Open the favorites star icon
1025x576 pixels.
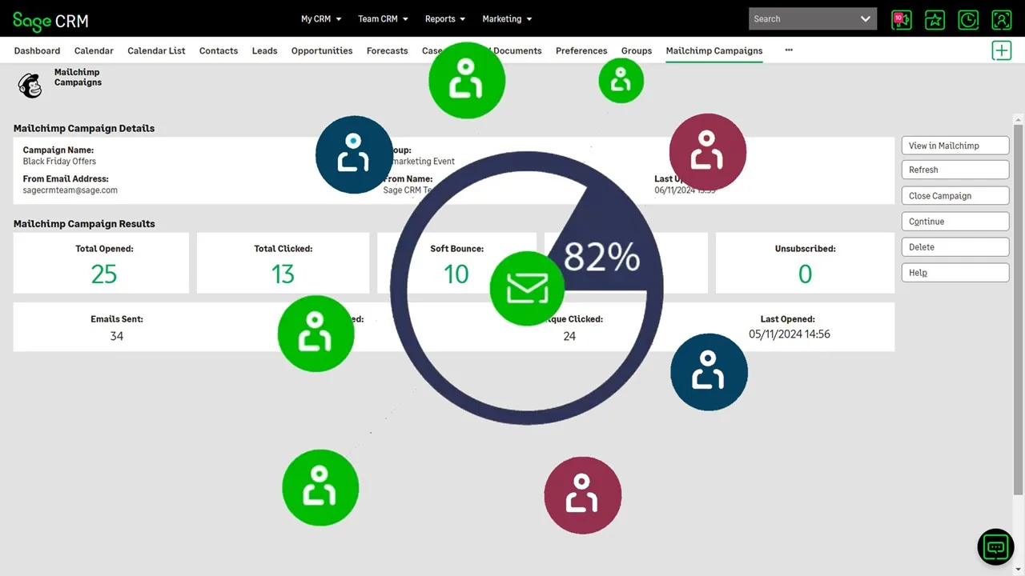click(x=935, y=19)
